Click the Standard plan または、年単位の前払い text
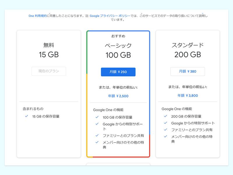233x175 pixels. click(188, 87)
